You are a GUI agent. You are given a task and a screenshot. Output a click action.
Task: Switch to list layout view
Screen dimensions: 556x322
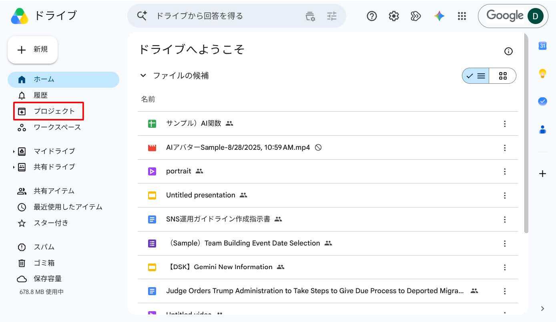point(476,76)
